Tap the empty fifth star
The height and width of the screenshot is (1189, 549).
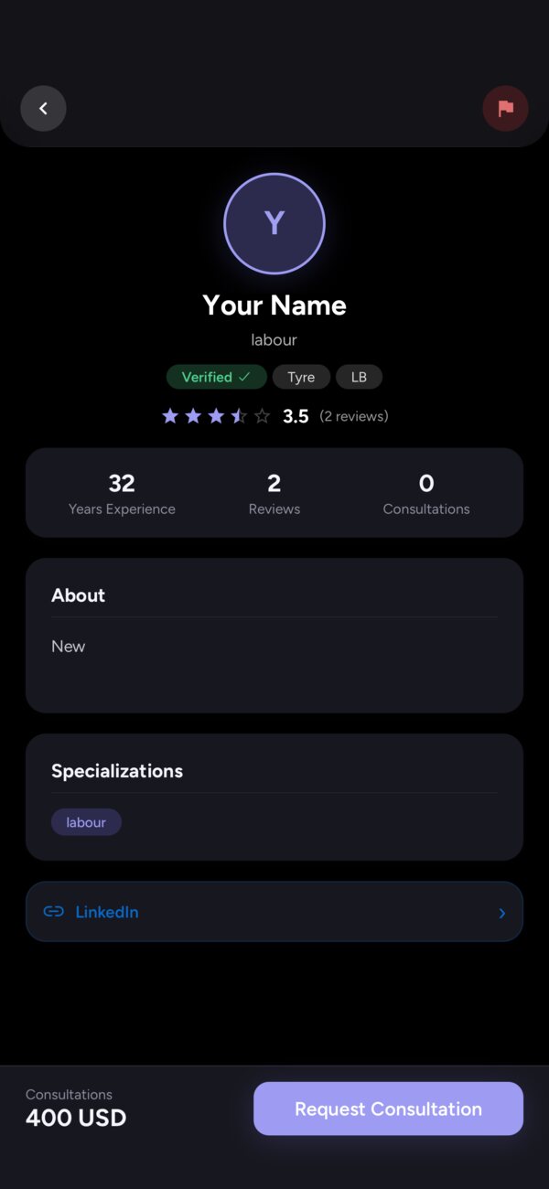tap(263, 416)
